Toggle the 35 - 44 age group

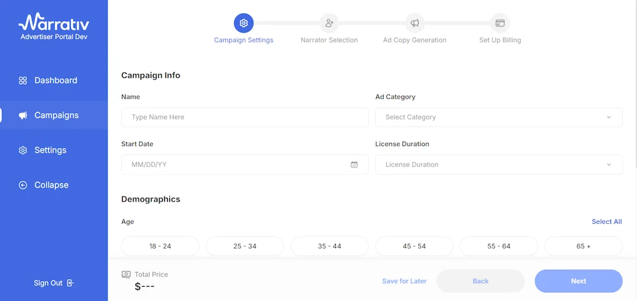329,246
